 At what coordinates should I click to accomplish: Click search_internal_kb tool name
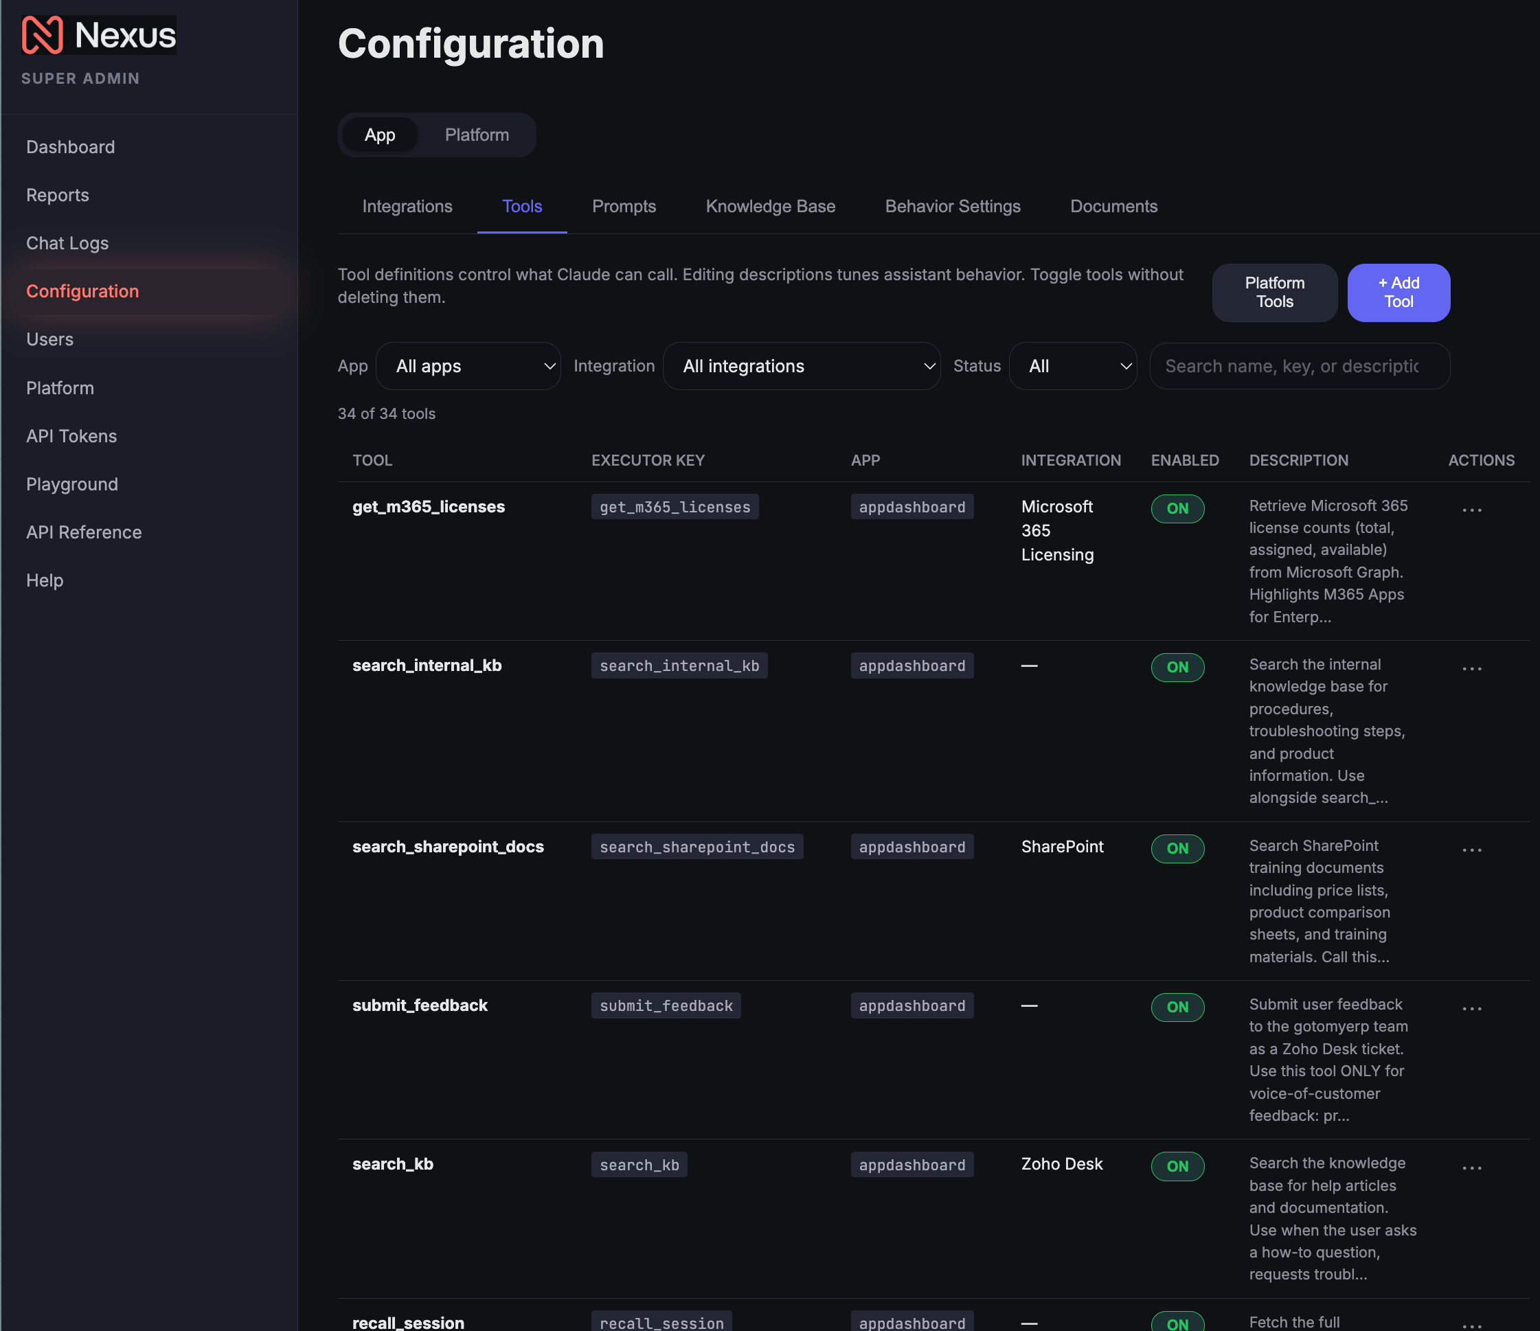pyautogui.click(x=427, y=666)
